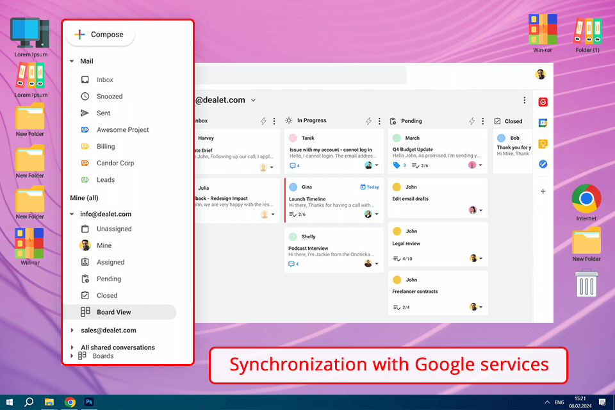This screenshot has width=615, height=410.
Task: Open Unassigned conversations
Action: (114, 229)
